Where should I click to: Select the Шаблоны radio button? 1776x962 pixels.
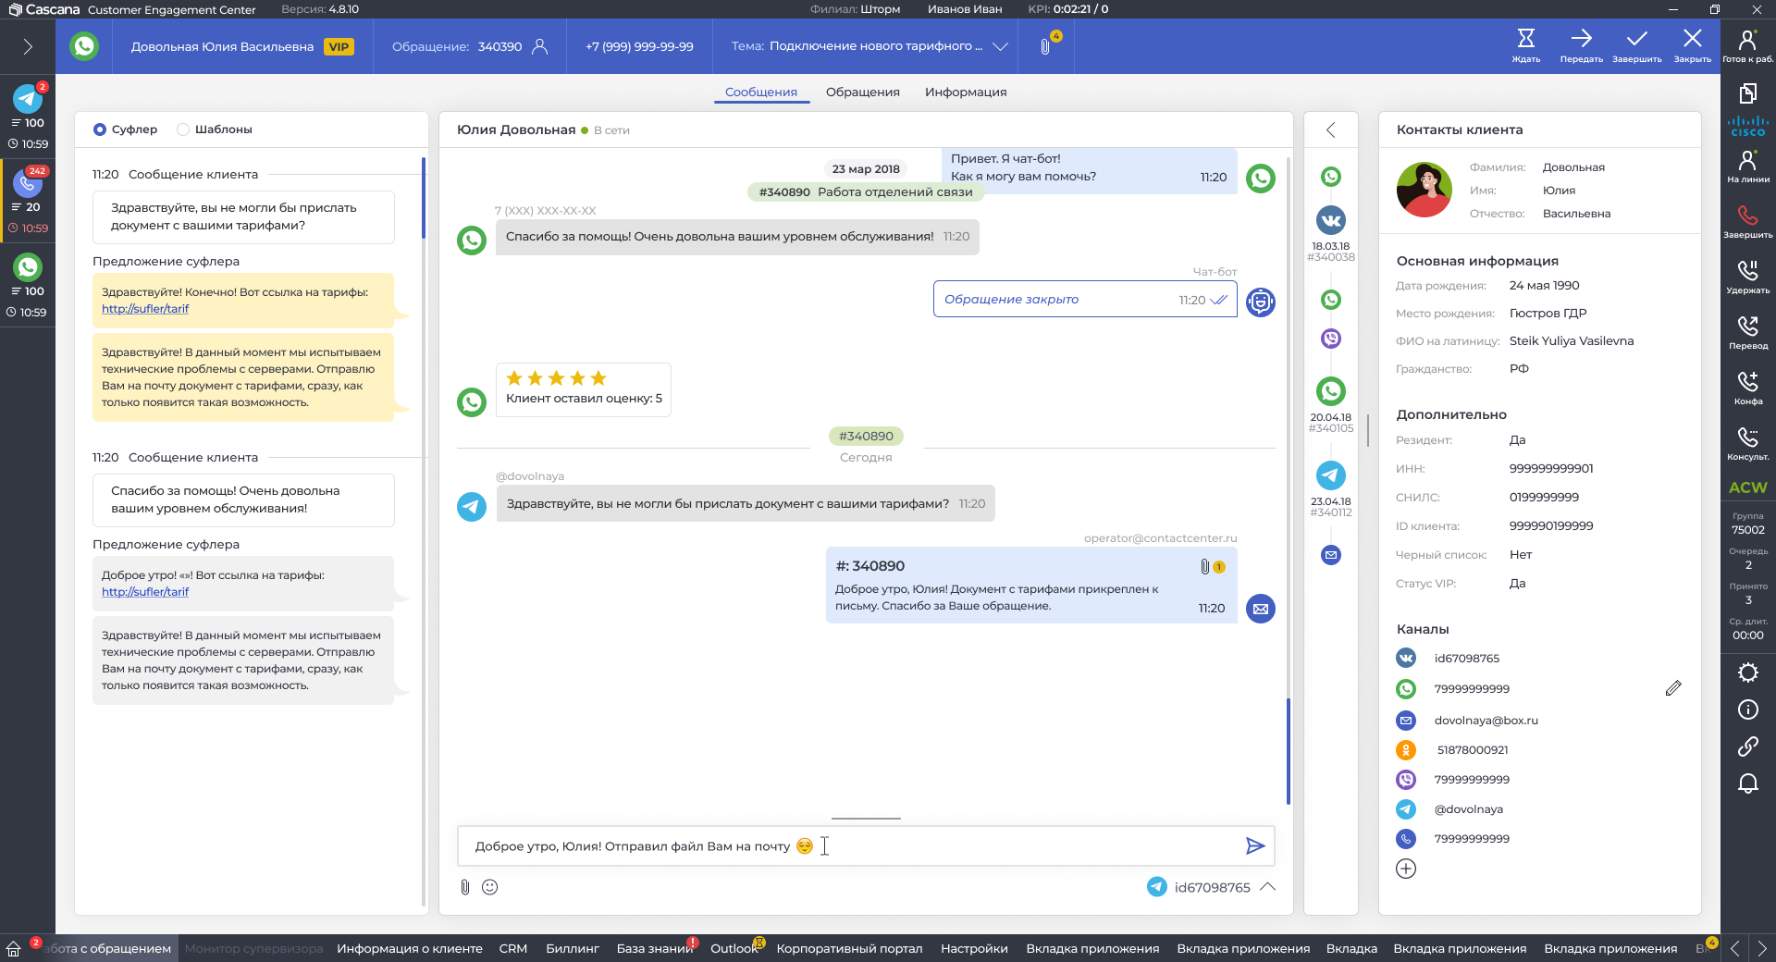183,129
